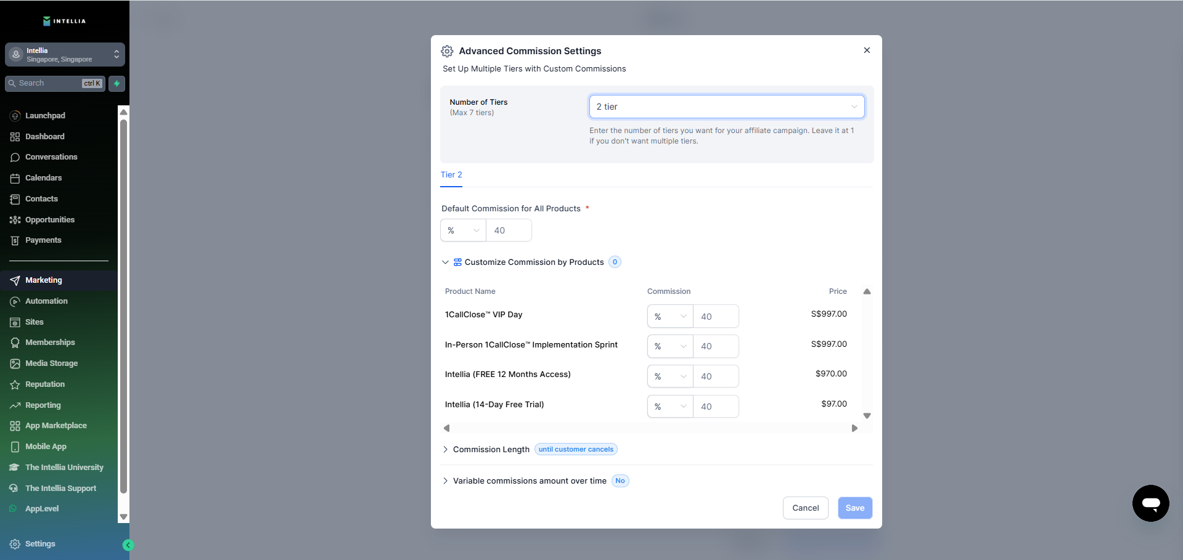The width and height of the screenshot is (1183, 560).
Task: Open the Settings gear in sidebar
Action: click(15, 544)
